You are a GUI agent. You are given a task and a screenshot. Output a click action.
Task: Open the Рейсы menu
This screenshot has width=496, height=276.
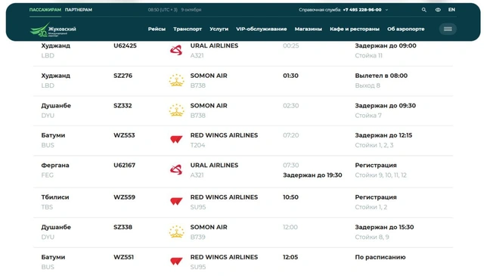point(157,29)
